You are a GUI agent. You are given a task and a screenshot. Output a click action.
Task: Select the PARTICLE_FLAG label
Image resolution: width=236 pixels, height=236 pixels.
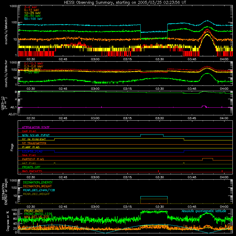[x=33, y=159]
